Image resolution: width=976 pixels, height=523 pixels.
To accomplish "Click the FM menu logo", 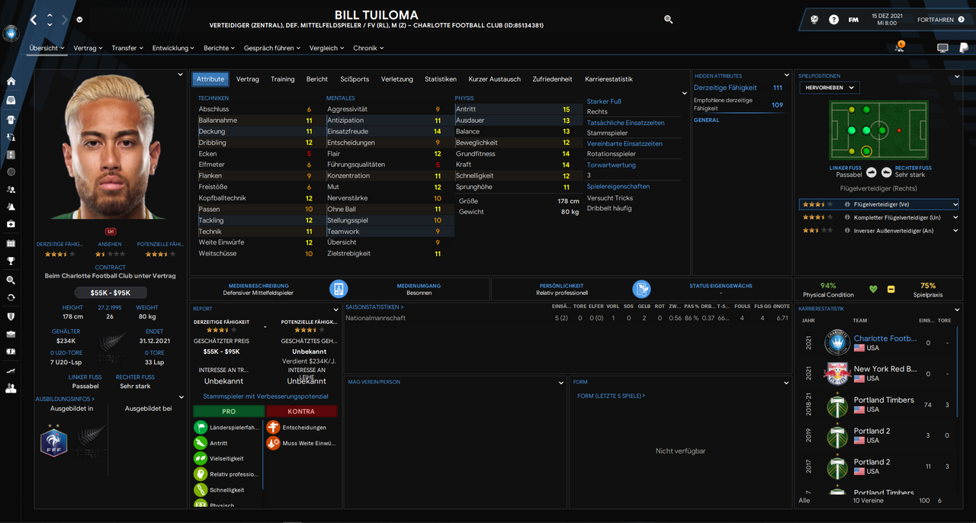I will [x=853, y=20].
